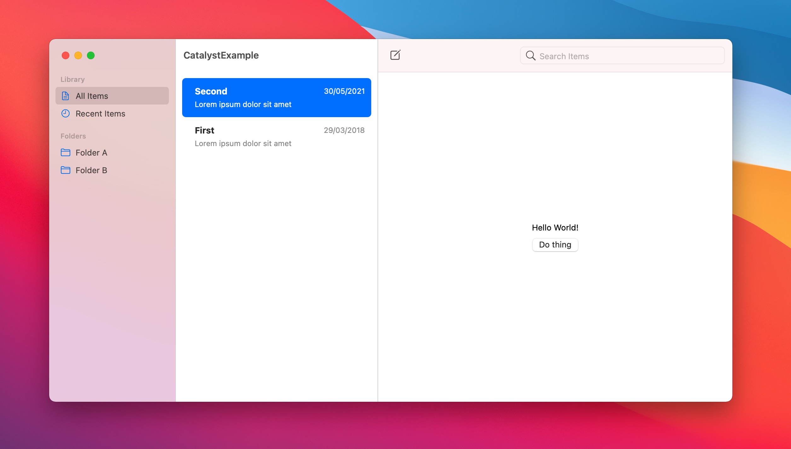Click the compose new item icon
Image resolution: width=791 pixels, height=449 pixels.
(x=395, y=55)
